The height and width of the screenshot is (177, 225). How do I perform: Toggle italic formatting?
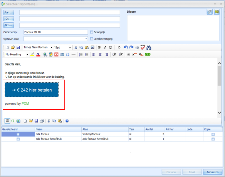point(105,47)
